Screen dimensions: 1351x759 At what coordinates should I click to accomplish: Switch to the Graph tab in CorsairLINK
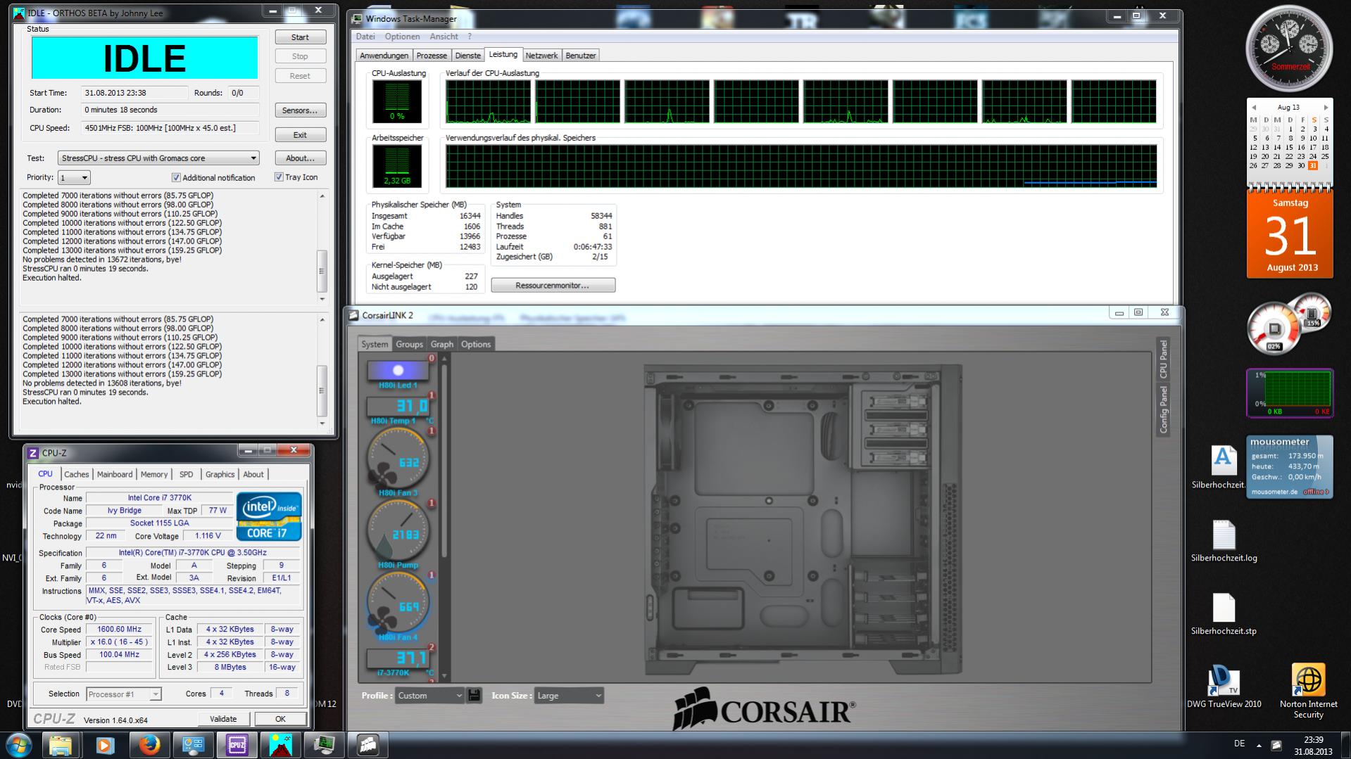442,344
